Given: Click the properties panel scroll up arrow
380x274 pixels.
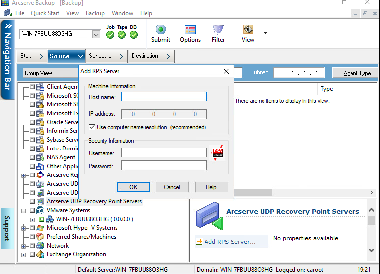Looking at the screenshot, I should (x=371, y=210).
